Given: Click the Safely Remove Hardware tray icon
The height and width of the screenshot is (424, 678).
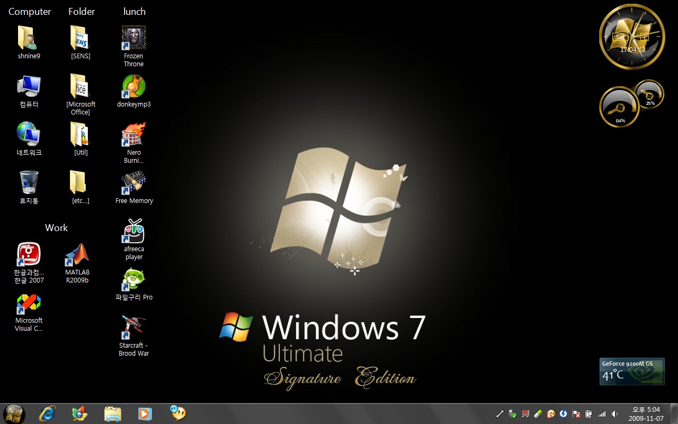Looking at the screenshot, I should coord(512,413).
